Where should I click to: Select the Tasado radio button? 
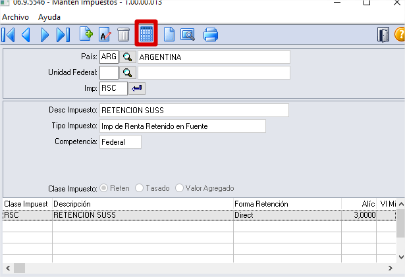139,188
